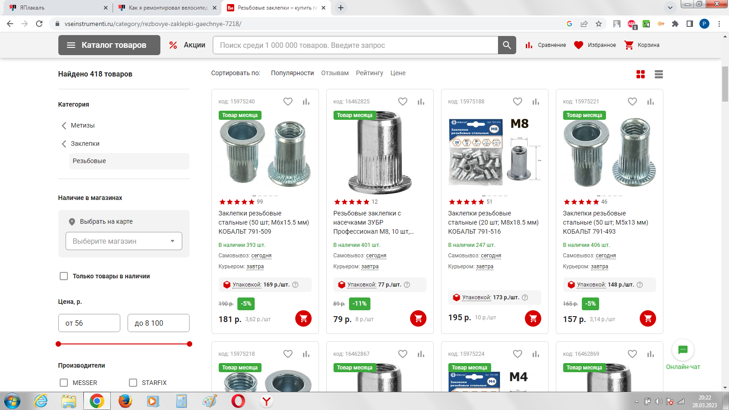Add product 15975188 to comparison

[x=536, y=102]
